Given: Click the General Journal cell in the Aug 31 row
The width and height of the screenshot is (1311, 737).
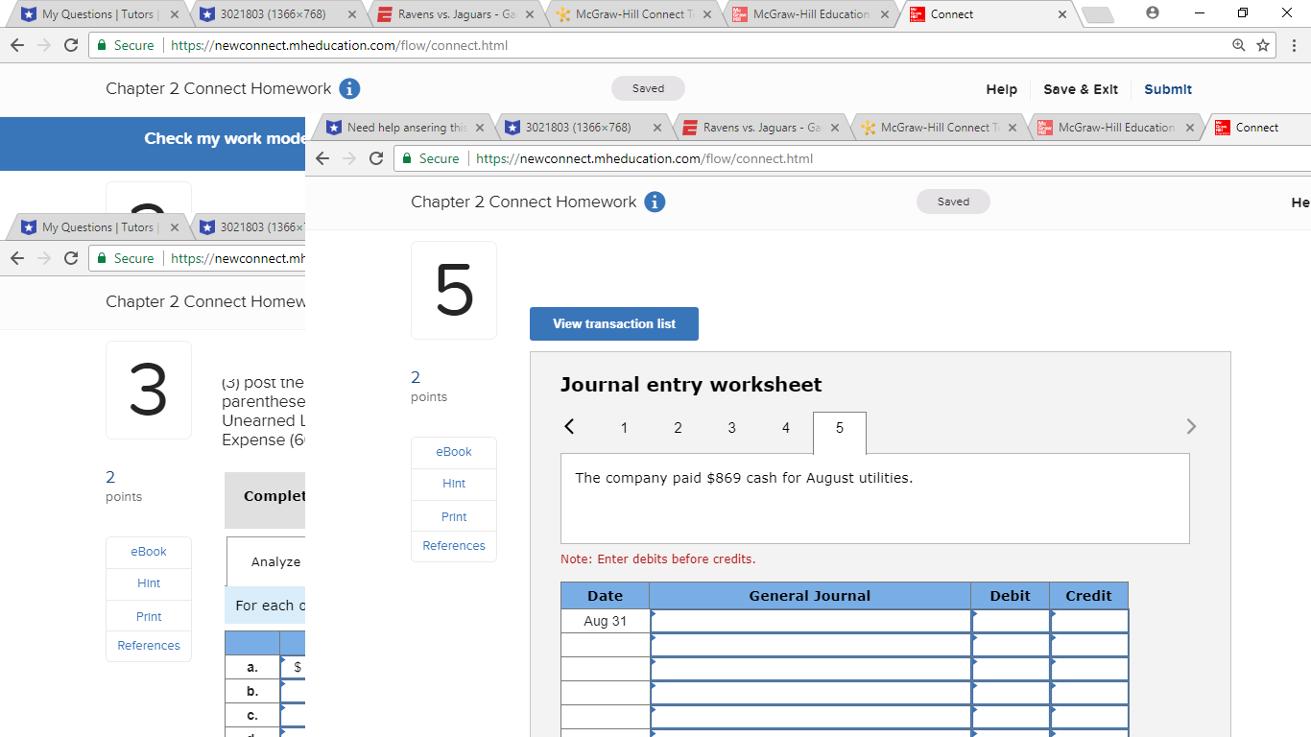Looking at the screenshot, I should pos(810,621).
